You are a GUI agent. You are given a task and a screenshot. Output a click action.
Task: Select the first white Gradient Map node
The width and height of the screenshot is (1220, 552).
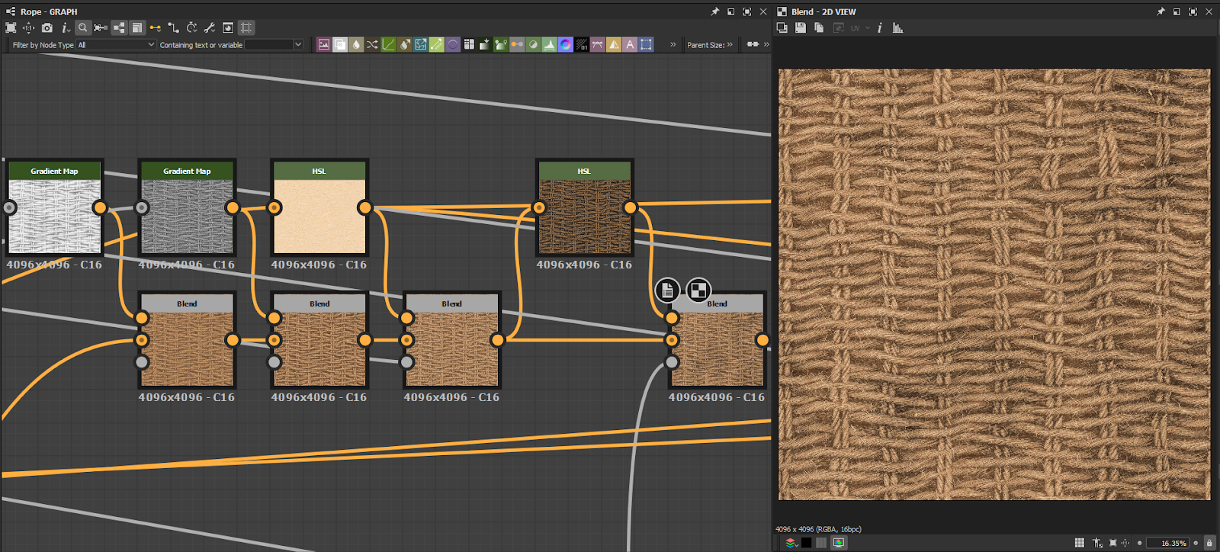tap(54, 216)
